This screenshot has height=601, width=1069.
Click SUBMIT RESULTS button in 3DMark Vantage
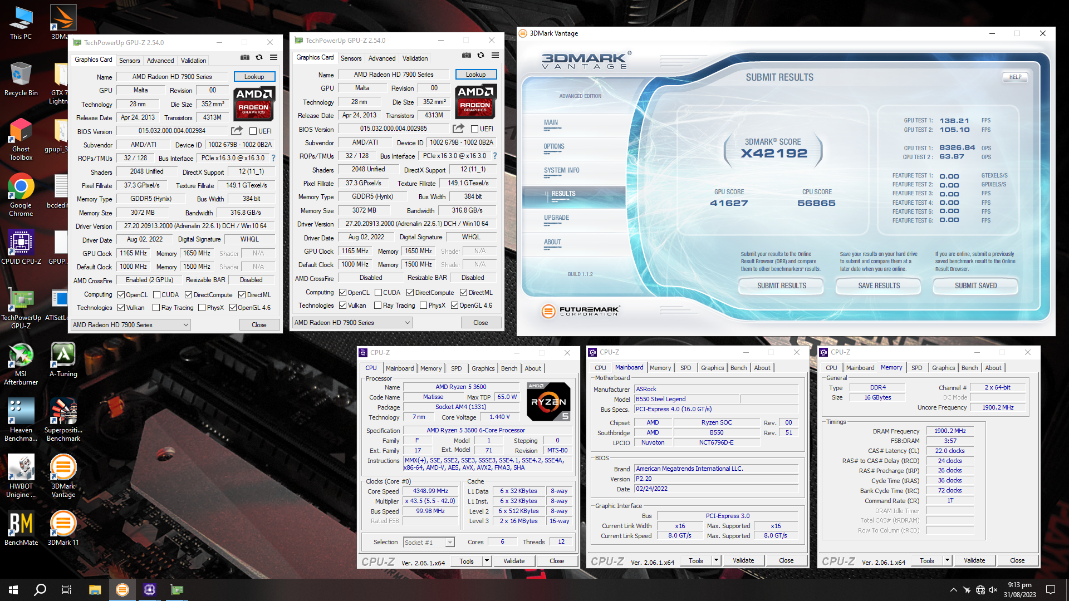coord(781,285)
